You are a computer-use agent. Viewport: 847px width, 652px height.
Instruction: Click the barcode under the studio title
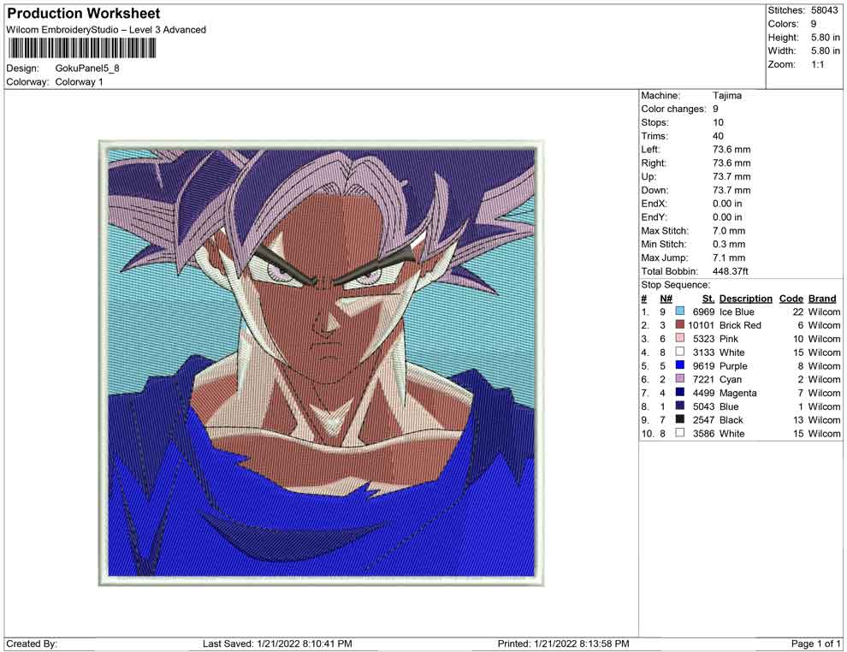82,49
